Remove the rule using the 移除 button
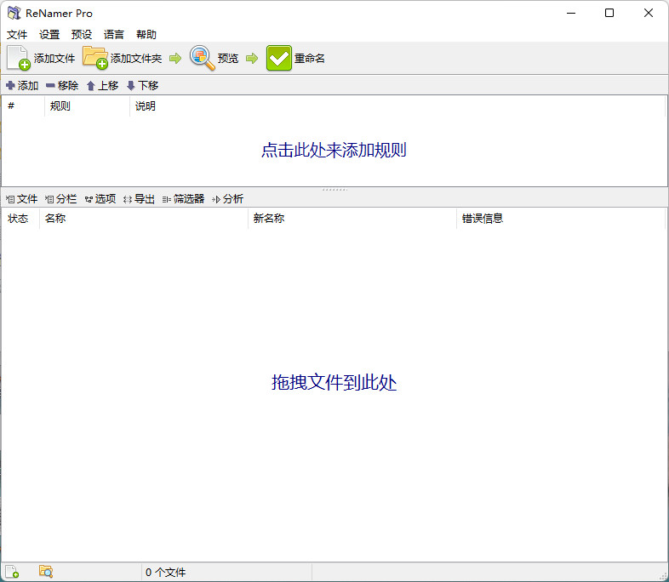The width and height of the screenshot is (669, 582). click(62, 86)
